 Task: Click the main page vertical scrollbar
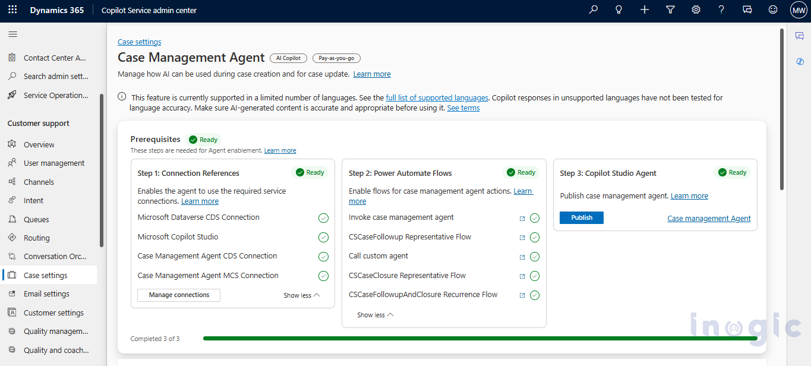[781, 110]
